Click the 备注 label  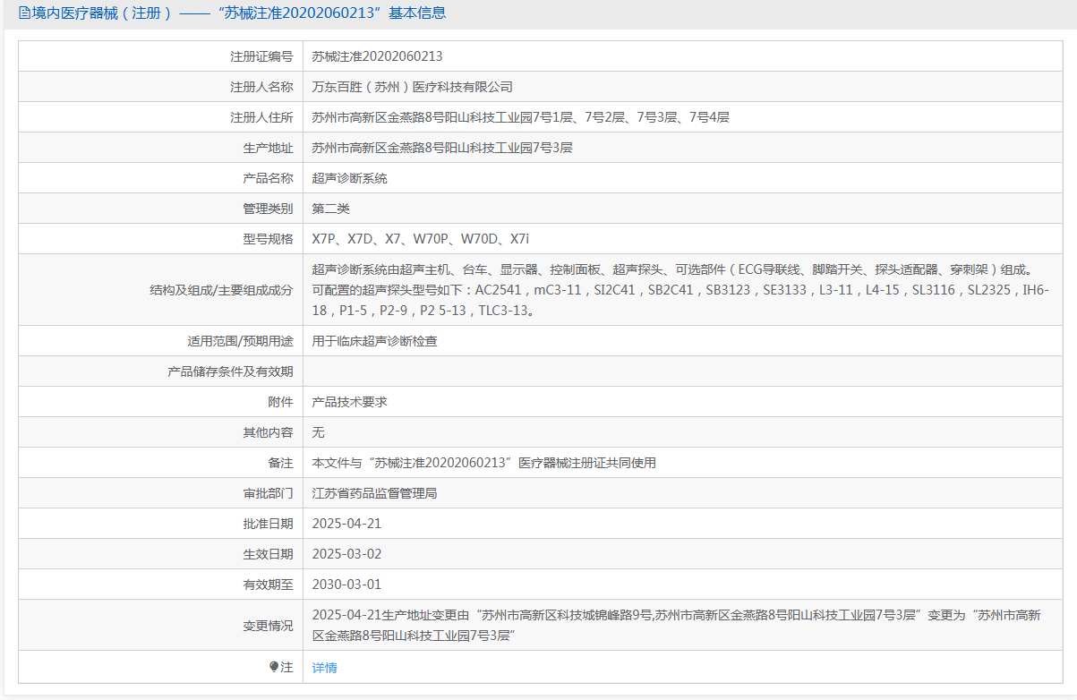(x=280, y=463)
